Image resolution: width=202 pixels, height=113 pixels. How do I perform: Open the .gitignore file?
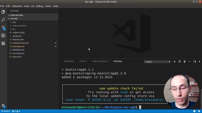(x=33, y=36)
